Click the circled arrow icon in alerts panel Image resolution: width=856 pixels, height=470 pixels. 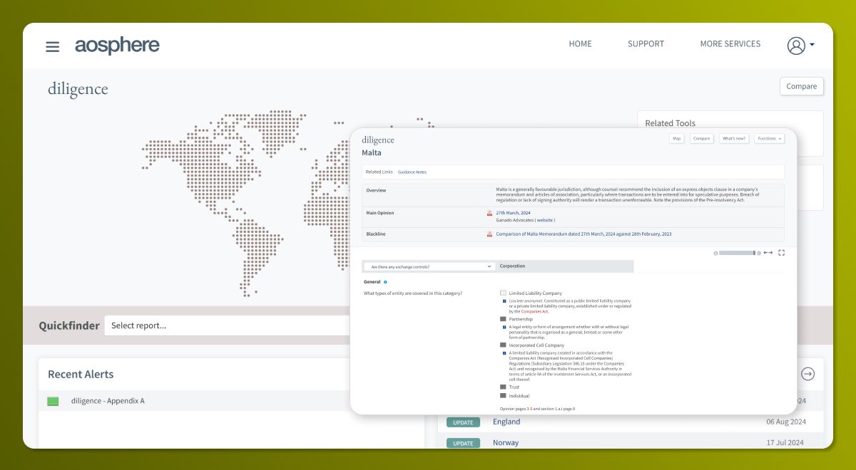807,374
